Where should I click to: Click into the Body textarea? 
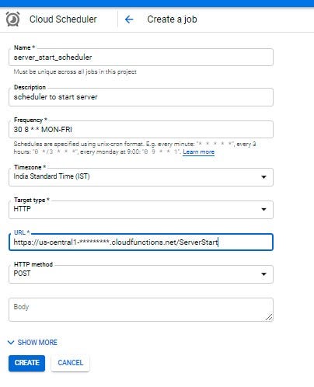click(x=141, y=309)
